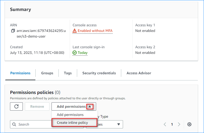The image size is (204, 133).
Task: Click the green checkmark beside Today
Action: click(75, 53)
